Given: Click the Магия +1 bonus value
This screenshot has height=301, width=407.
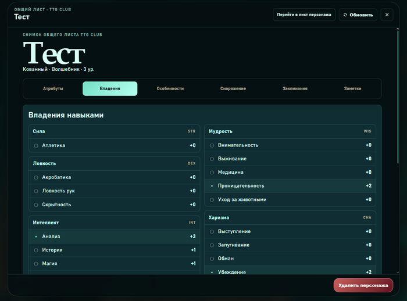Looking at the screenshot, I should click(193, 263).
